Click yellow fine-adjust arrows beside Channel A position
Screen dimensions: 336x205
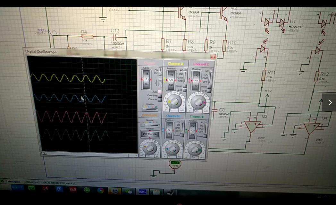pos(164,80)
